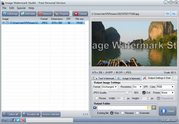Viewport: 179px width, 124px height.
Task: Click the PayPal logo in status bar
Action: click(x=6, y=120)
